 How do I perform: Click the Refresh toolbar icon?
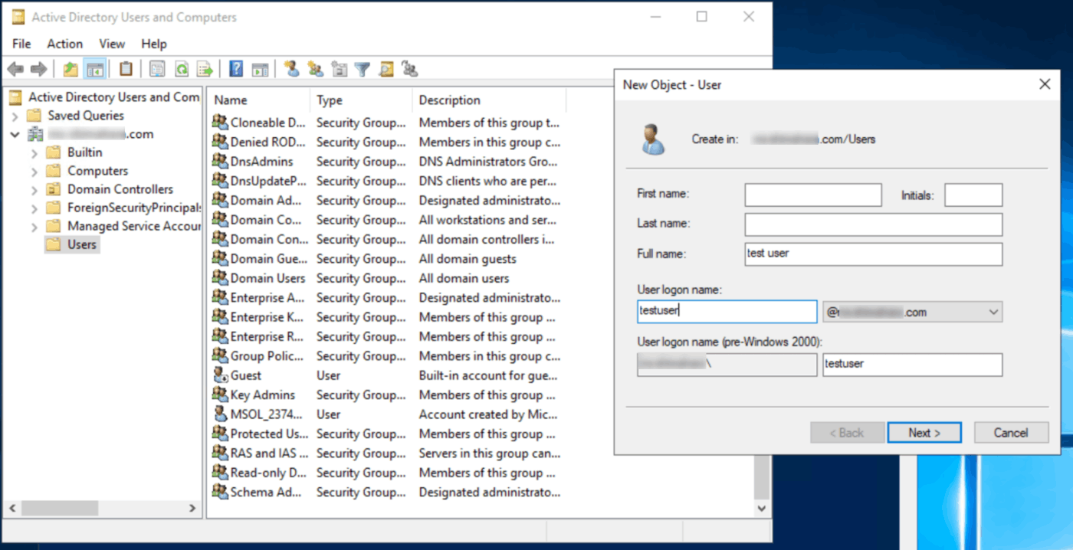(182, 69)
